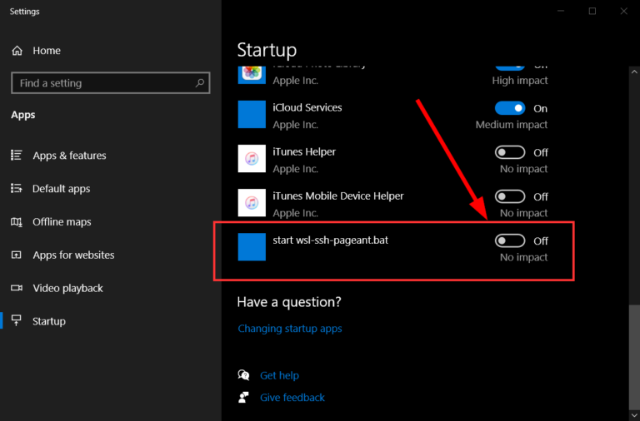Screen dimensions: 640x421
Task: Toggle the partially visible top Apple app switch
Action: pos(510,67)
